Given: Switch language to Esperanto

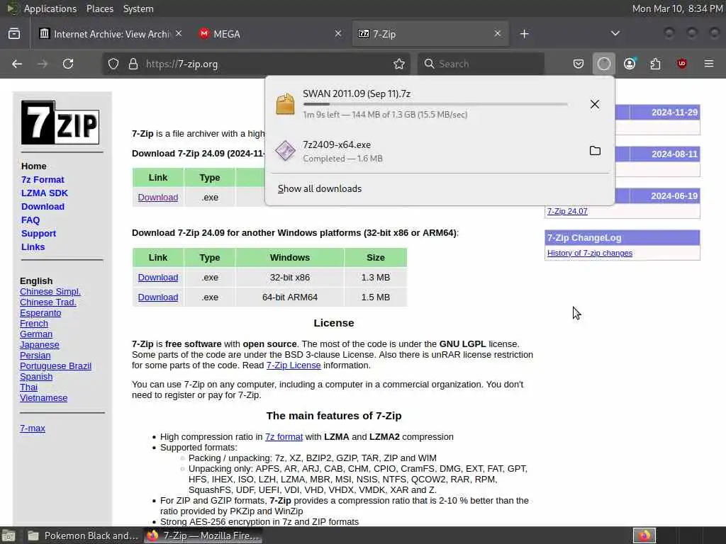Looking at the screenshot, I should [x=40, y=313].
